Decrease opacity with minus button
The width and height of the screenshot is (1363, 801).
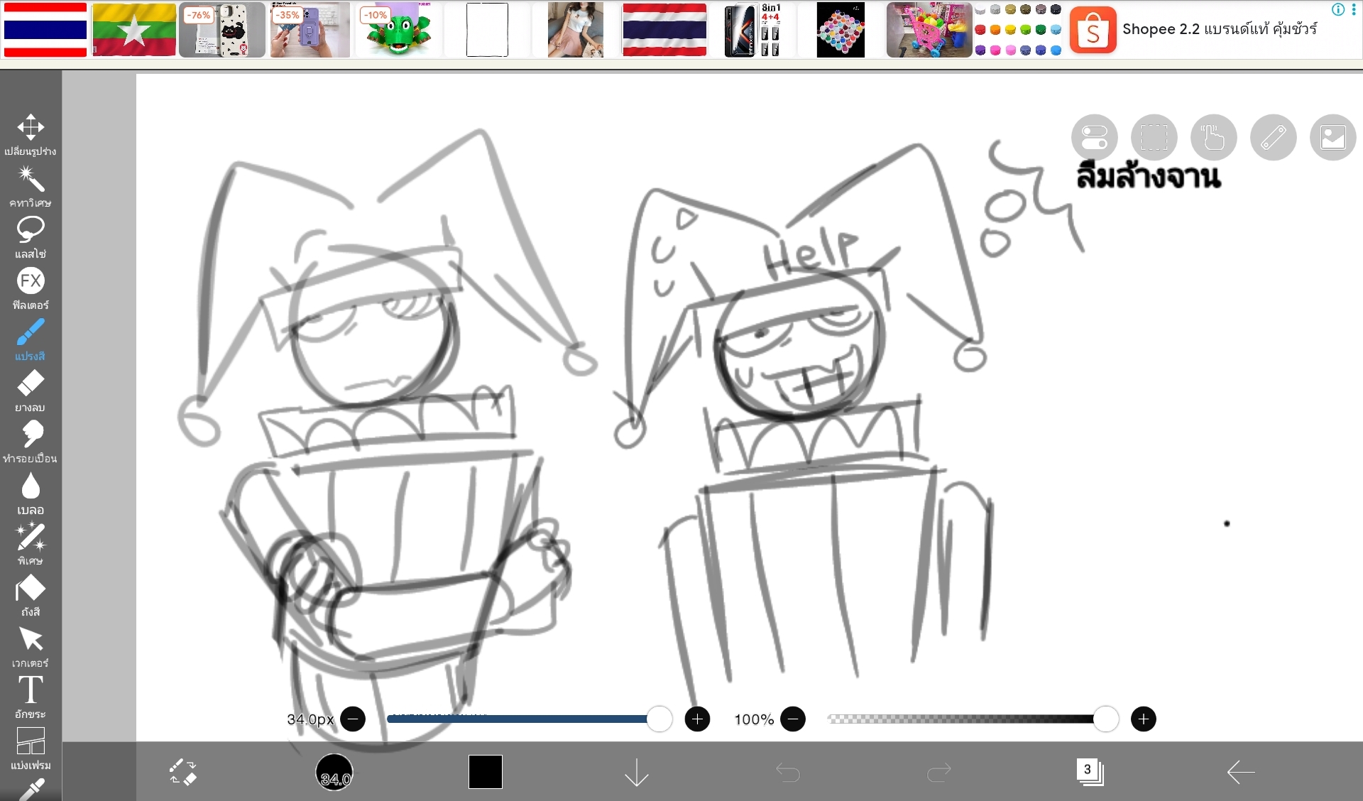click(x=793, y=719)
